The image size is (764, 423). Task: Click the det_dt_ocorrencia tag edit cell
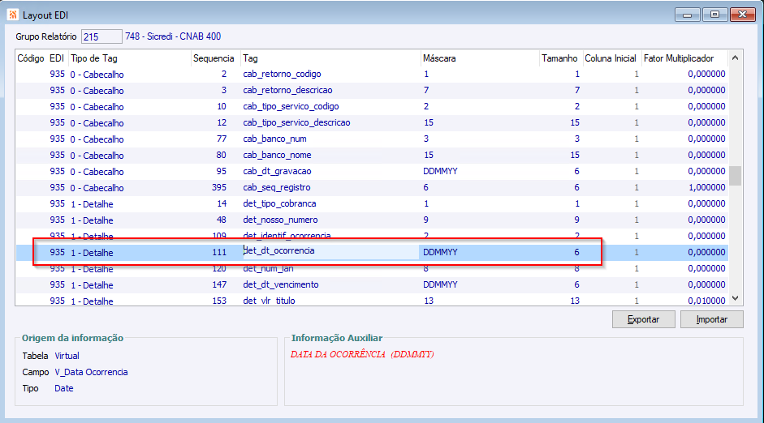[330, 251]
